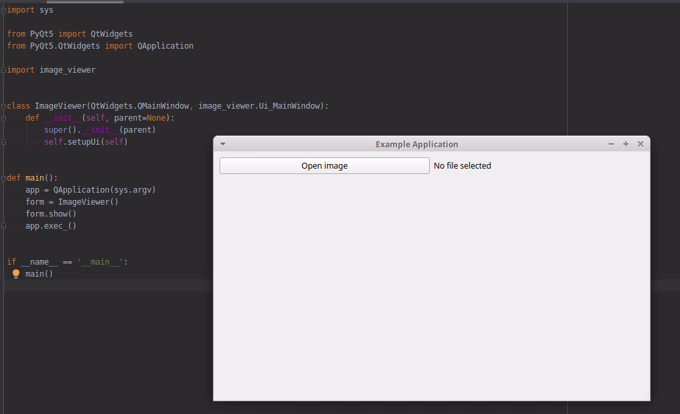Image resolution: width=680 pixels, height=414 pixels.
Task: Place cursor on QApplication in import line
Action: click(165, 46)
